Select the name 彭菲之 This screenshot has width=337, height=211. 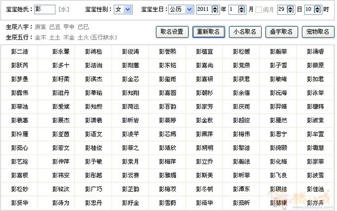coord(130,148)
